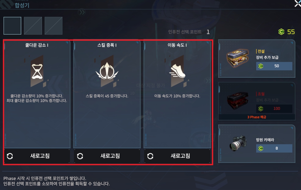Select the hourglass cooldown reduction icon
The width and height of the screenshot is (301, 190).
click(37, 72)
